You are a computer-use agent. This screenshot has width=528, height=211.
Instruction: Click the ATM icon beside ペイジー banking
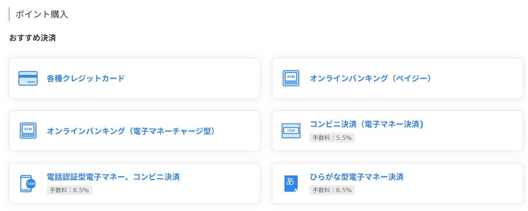291,78
